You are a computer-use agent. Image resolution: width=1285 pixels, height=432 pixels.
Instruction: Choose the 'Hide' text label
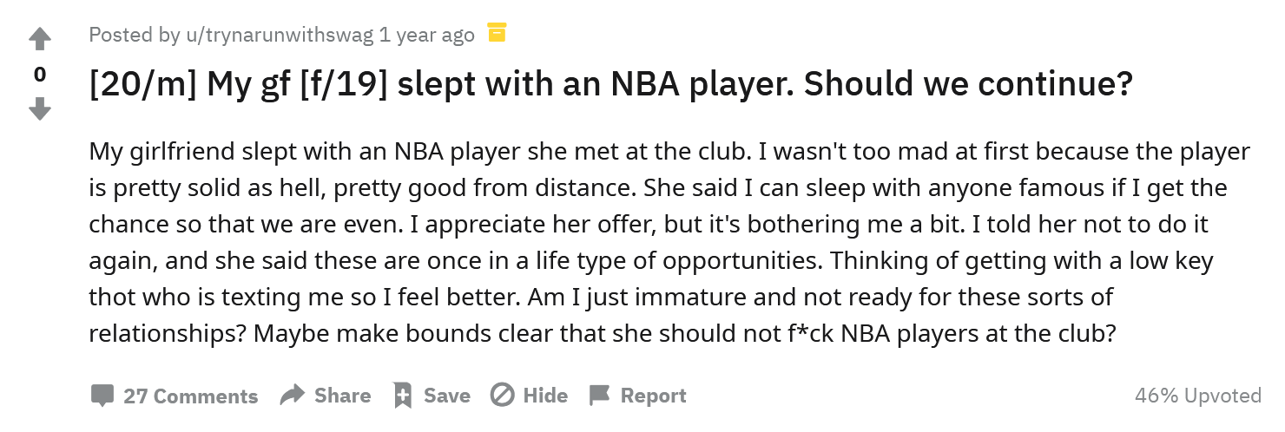click(545, 396)
